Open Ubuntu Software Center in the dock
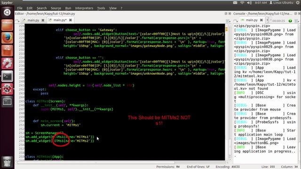 coord(7,51)
